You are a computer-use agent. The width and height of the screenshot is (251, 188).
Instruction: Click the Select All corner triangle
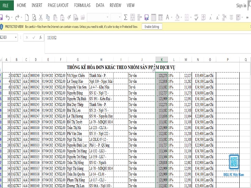(x=1, y=60)
